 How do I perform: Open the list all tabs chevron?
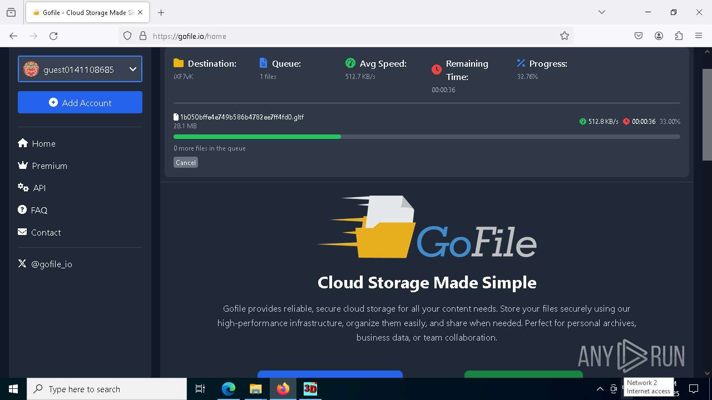[x=602, y=12]
